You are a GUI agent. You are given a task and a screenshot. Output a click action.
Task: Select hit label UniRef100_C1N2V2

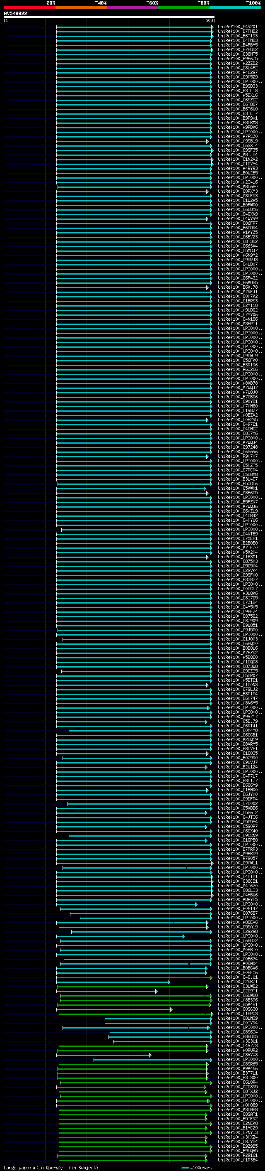point(237,159)
